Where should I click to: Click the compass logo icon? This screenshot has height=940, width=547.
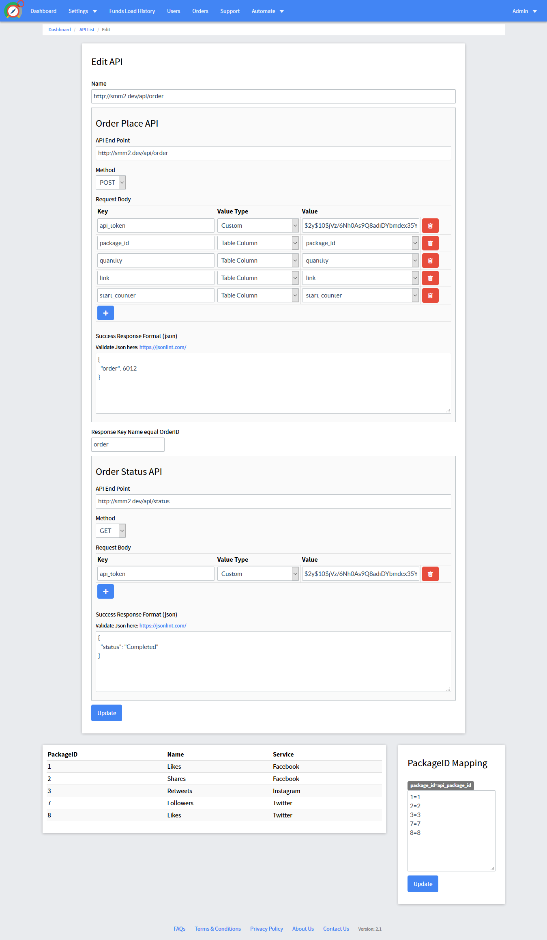pyautogui.click(x=13, y=11)
